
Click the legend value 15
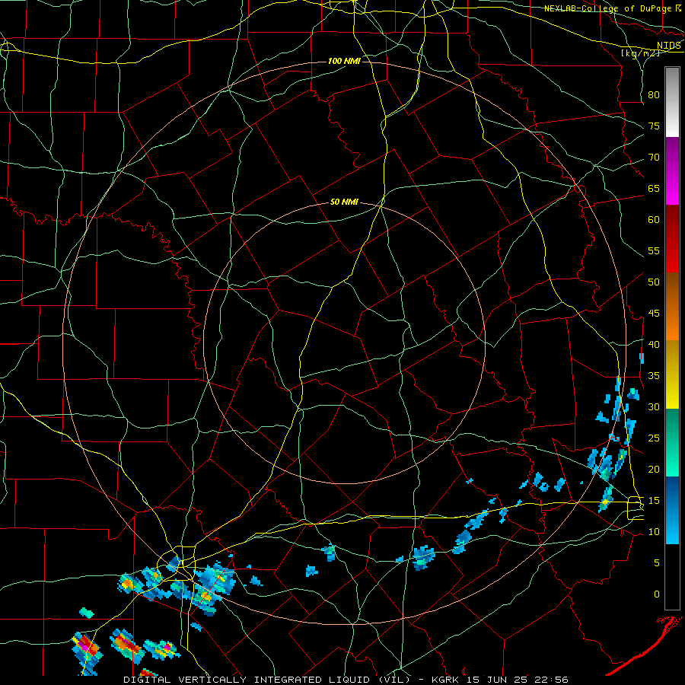[654, 500]
